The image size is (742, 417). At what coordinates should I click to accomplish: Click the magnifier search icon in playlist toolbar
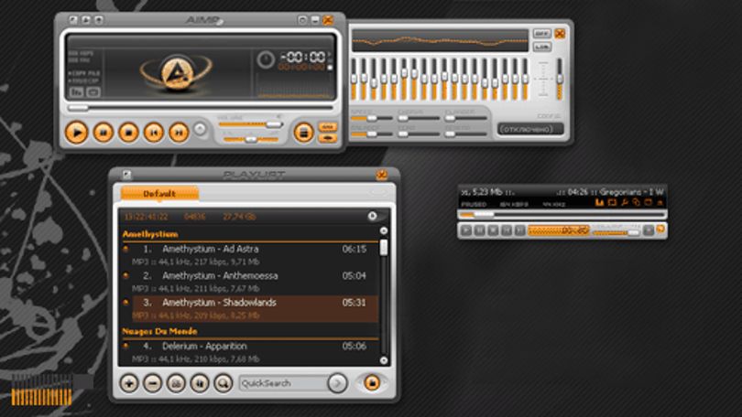pyautogui.click(x=223, y=383)
